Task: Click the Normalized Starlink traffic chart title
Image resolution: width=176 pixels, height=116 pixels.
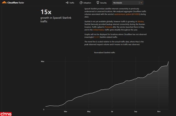Action: click(x=105, y=53)
